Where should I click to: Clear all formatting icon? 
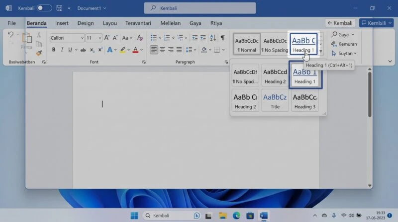click(x=140, y=38)
